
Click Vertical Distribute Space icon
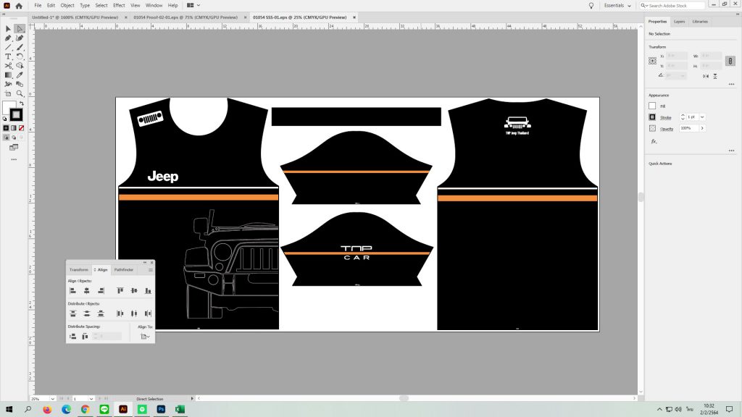73,336
